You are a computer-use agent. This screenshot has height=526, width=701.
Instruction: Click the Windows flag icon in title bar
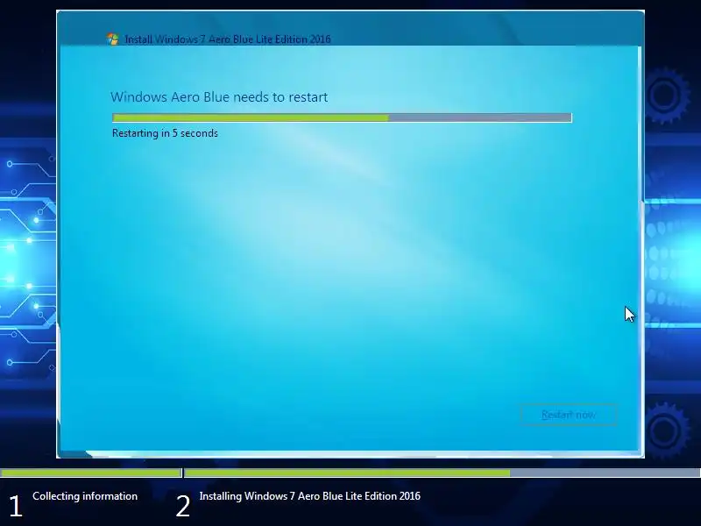pos(113,39)
